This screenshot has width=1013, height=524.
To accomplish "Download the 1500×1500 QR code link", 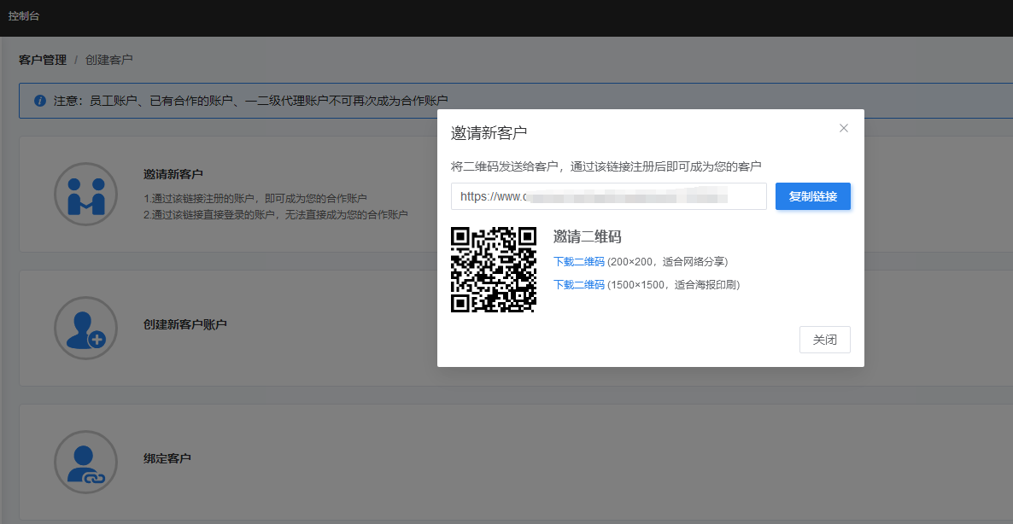I will coord(579,284).
